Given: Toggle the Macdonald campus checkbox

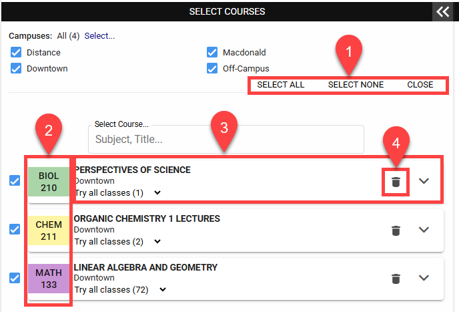Looking at the screenshot, I should (x=212, y=53).
